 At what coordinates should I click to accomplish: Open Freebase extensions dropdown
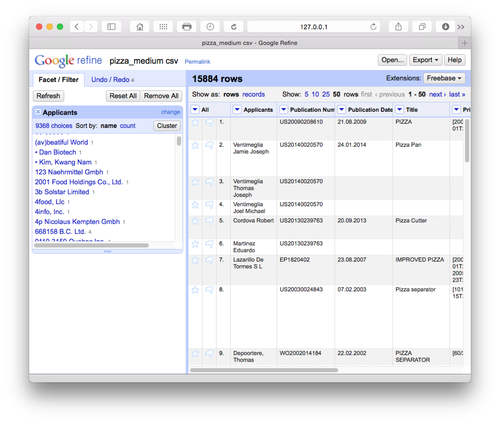pos(444,78)
